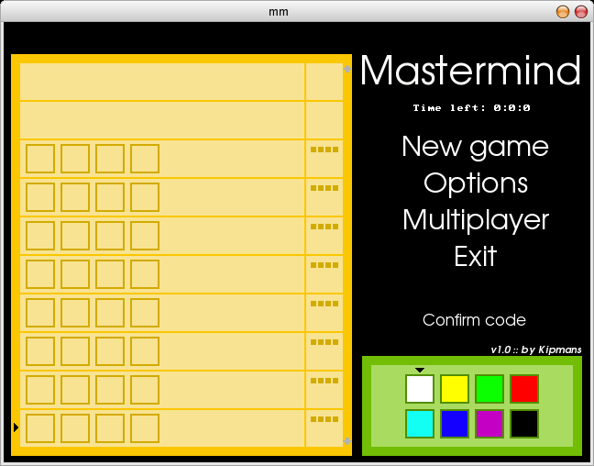Viewport: 594px width, 466px height.
Task: Click Exit to quit Mastermind
Action: [x=476, y=256]
